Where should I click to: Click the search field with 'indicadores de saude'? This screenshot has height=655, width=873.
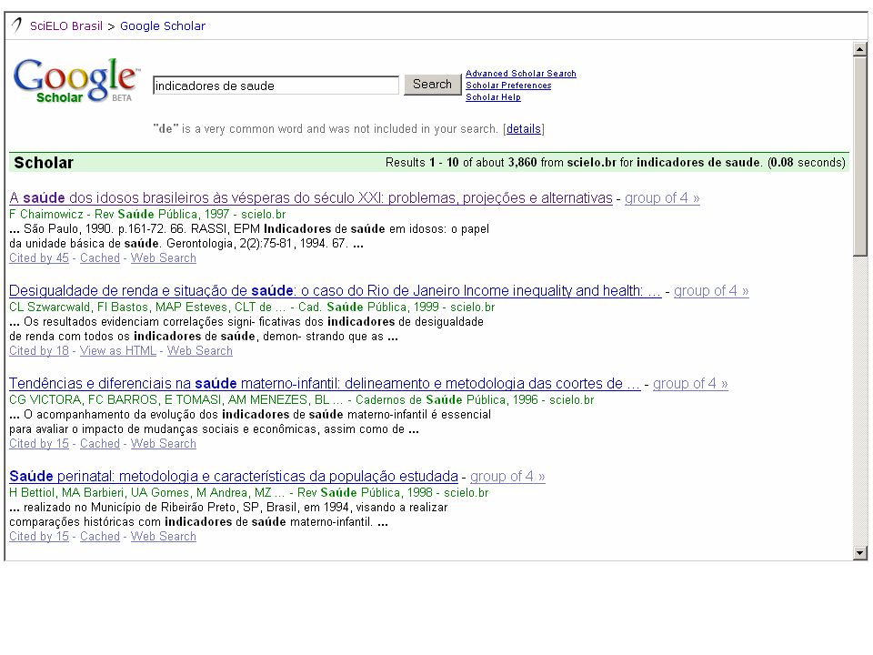pos(276,86)
